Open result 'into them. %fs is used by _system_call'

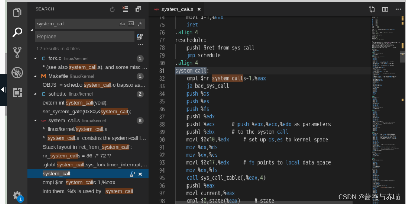(x=88, y=191)
